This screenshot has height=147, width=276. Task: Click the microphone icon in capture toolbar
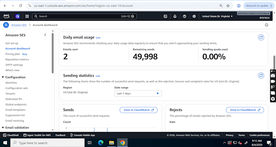(x=273, y=87)
